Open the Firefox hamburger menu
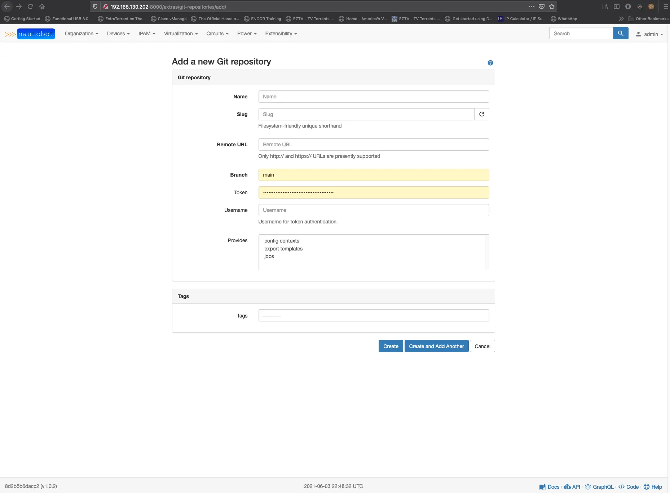 pyautogui.click(x=666, y=6)
